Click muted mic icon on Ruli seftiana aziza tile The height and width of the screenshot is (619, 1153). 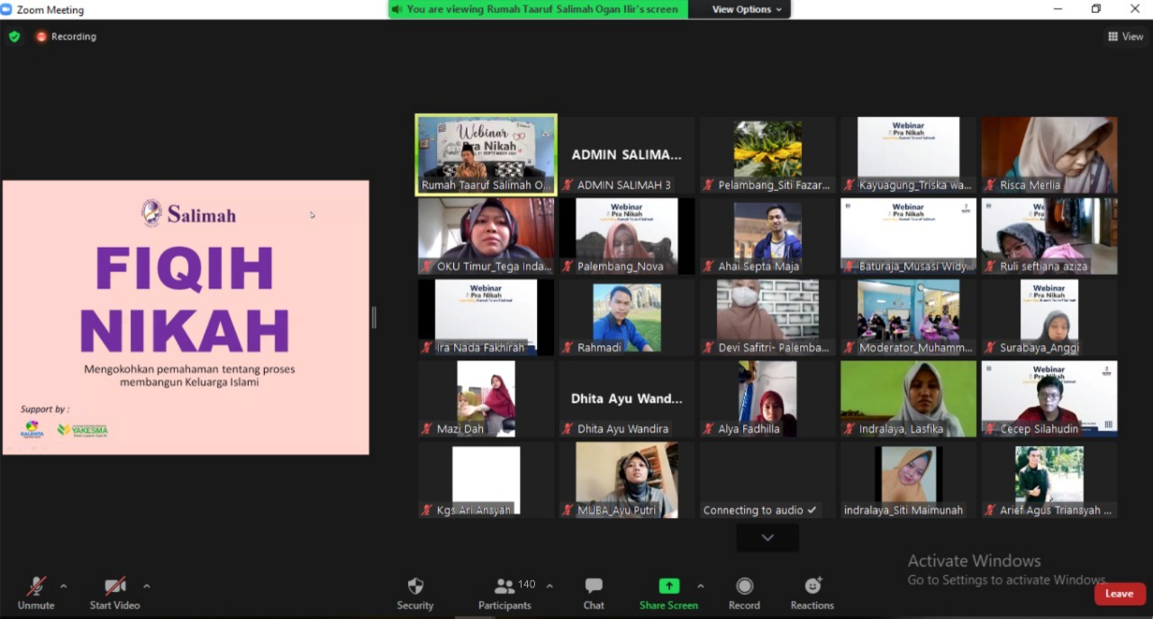[990, 267]
